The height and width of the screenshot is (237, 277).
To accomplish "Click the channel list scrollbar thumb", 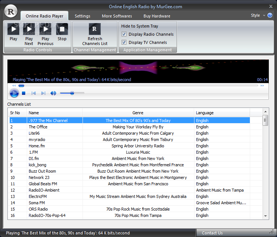I will tap(265, 120).
